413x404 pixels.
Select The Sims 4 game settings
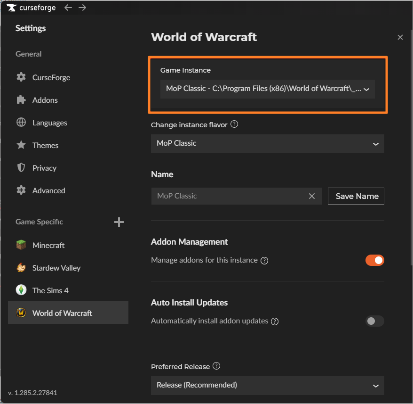(68, 290)
